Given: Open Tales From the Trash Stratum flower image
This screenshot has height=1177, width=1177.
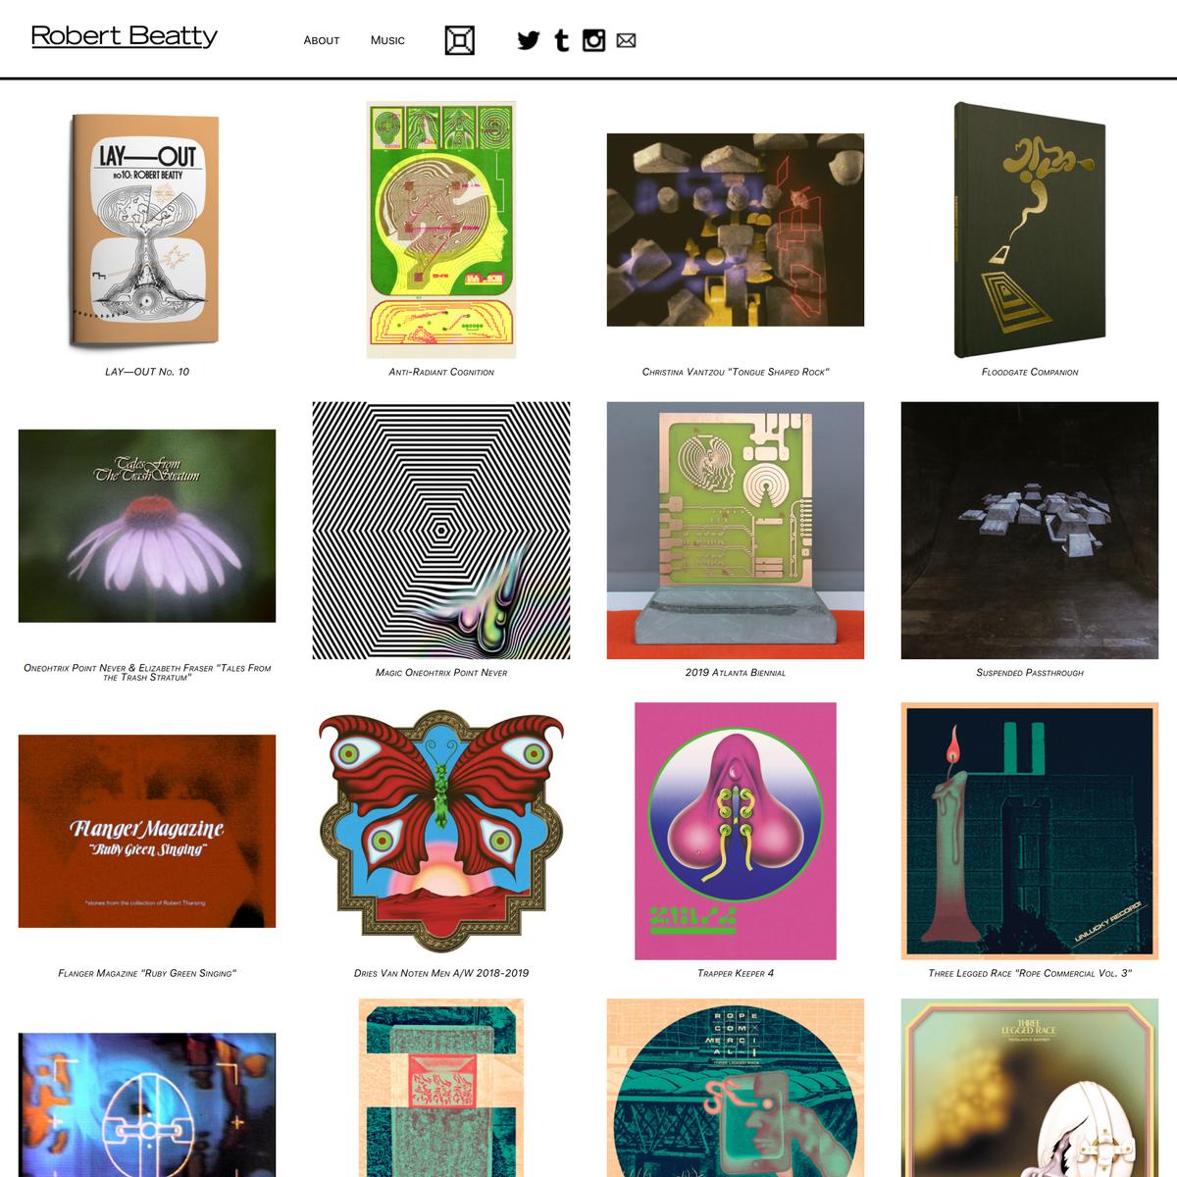Looking at the screenshot, I should tap(147, 526).
